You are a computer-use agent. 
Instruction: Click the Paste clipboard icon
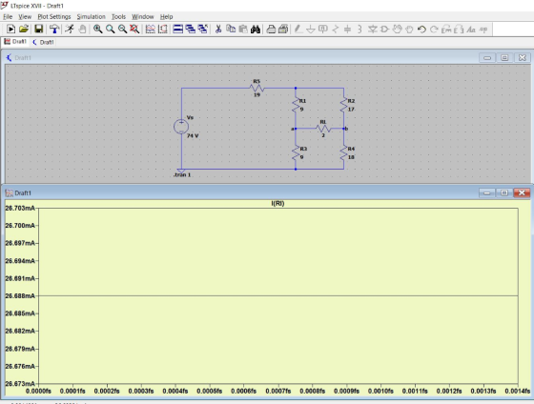click(x=243, y=30)
